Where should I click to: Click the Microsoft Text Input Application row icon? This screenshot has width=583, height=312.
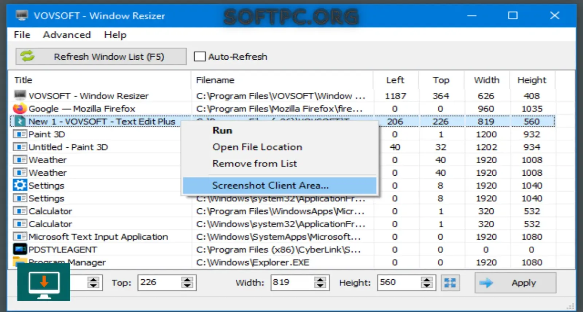click(20, 236)
